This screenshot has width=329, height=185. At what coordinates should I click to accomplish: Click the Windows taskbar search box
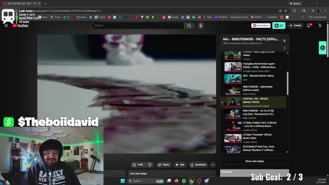[146, 181]
